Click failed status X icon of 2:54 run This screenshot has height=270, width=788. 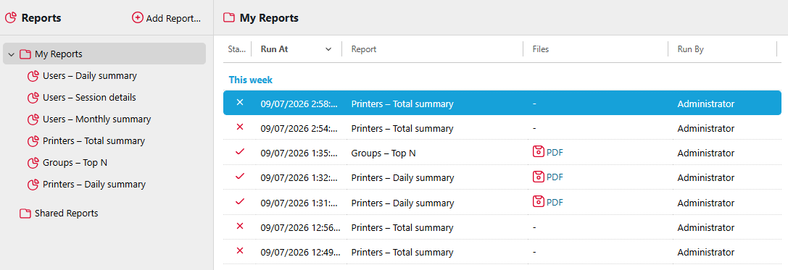[x=240, y=127]
